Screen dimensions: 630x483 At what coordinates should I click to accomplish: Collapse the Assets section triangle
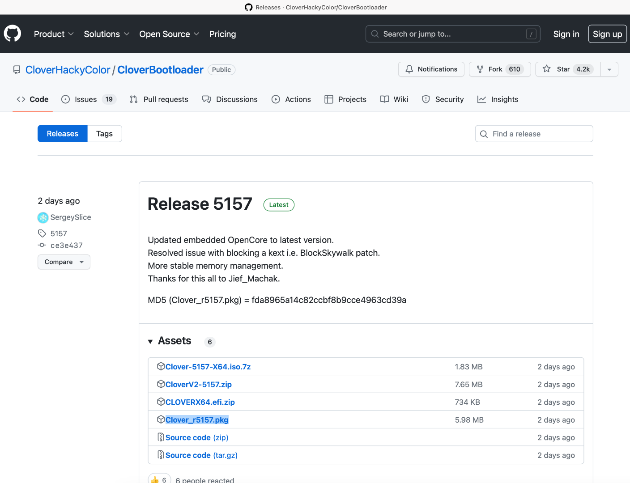[150, 342]
